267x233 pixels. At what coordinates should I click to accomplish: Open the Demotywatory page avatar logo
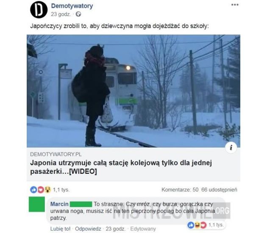tap(39, 10)
